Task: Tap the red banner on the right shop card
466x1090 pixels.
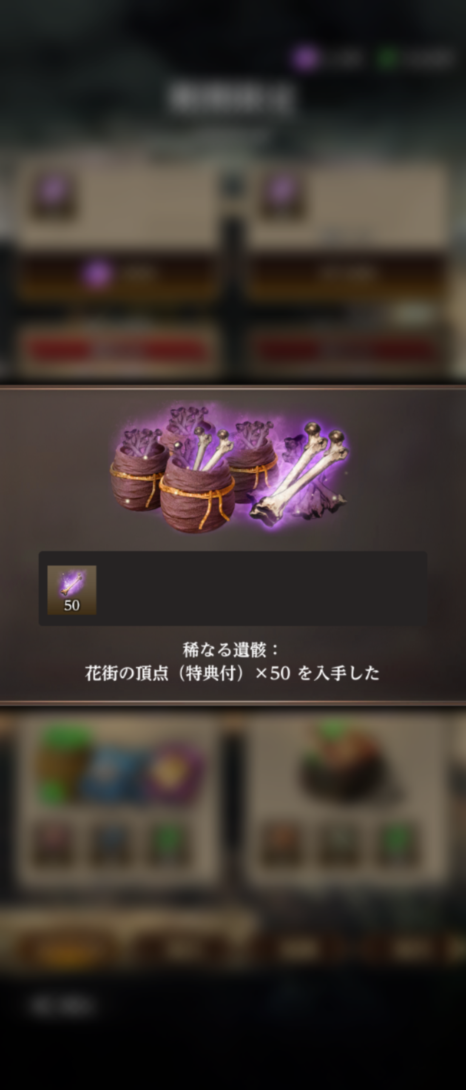Action: [x=347, y=350]
